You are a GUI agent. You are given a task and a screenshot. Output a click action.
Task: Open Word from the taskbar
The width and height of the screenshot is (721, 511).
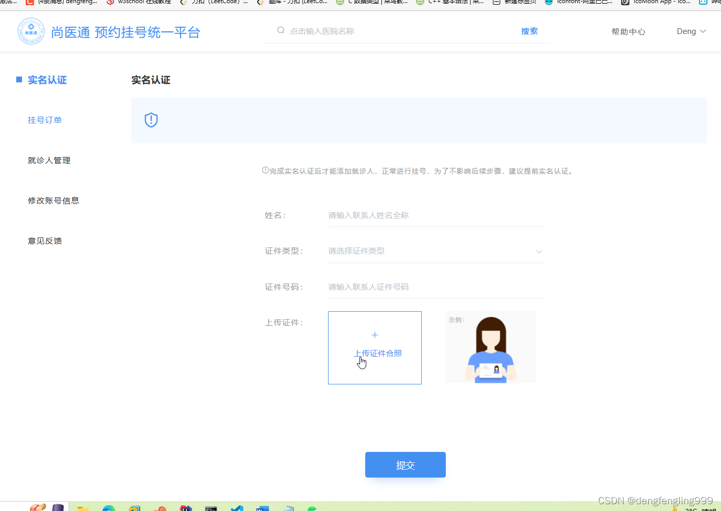click(x=263, y=508)
